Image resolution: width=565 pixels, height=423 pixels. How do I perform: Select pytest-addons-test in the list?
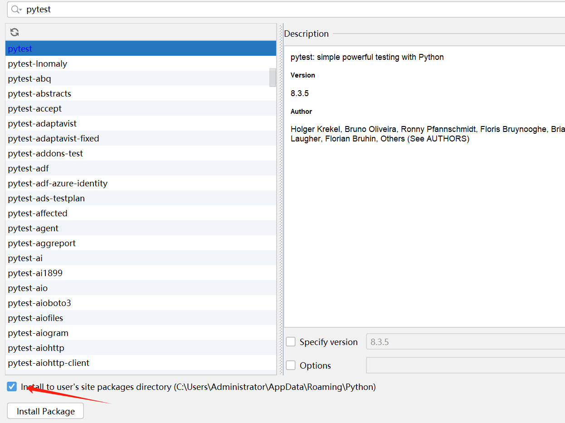(141, 153)
